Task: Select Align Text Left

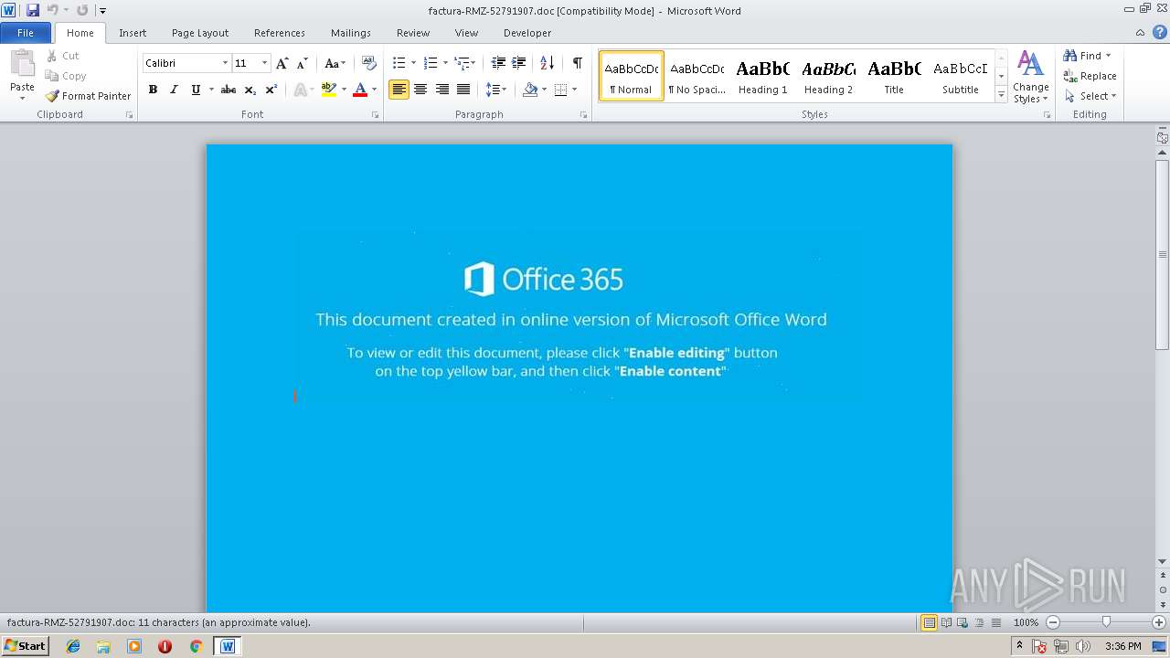Action: click(399, 90)
